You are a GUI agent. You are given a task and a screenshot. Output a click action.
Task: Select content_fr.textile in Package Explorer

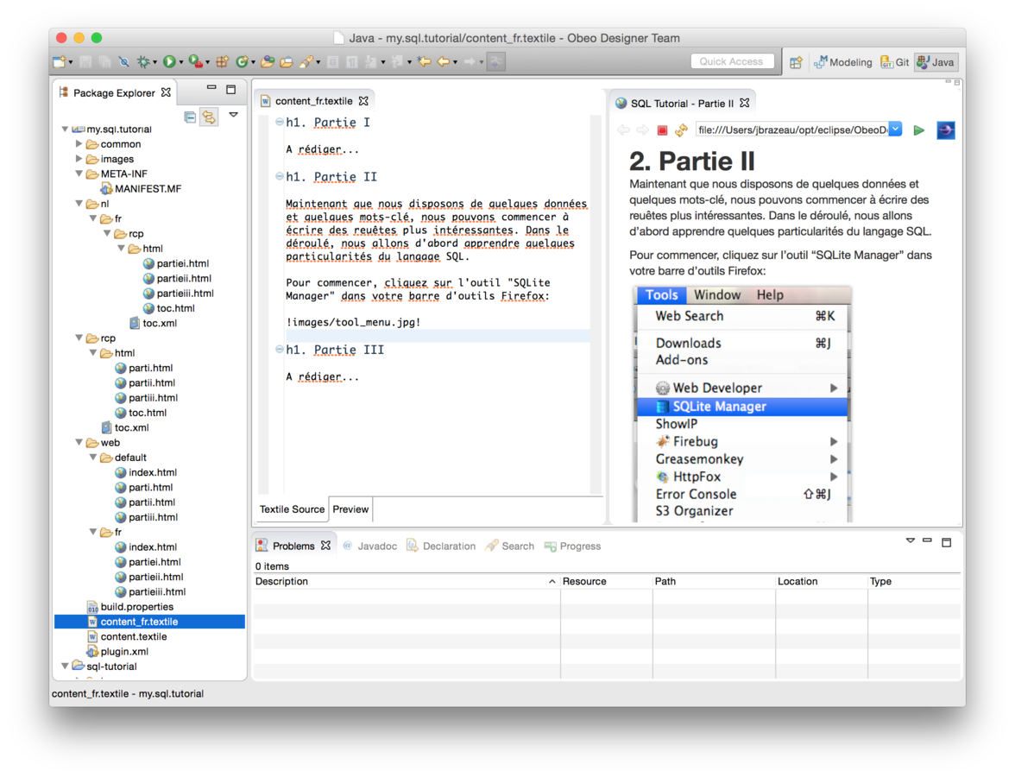point(149,622)
